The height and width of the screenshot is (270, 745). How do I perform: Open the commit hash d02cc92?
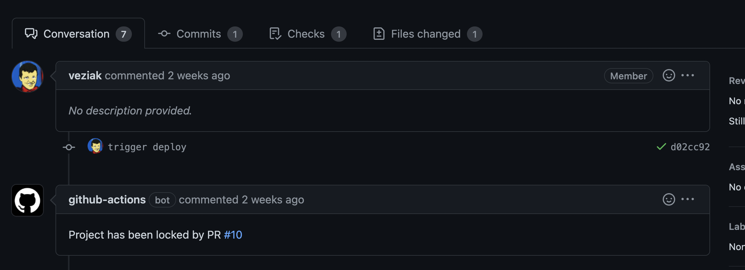pyautogui.click(x=690, y=147)
